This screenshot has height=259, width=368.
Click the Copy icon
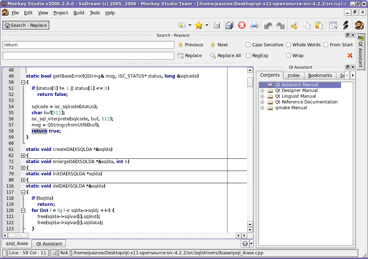click(307, 25)
